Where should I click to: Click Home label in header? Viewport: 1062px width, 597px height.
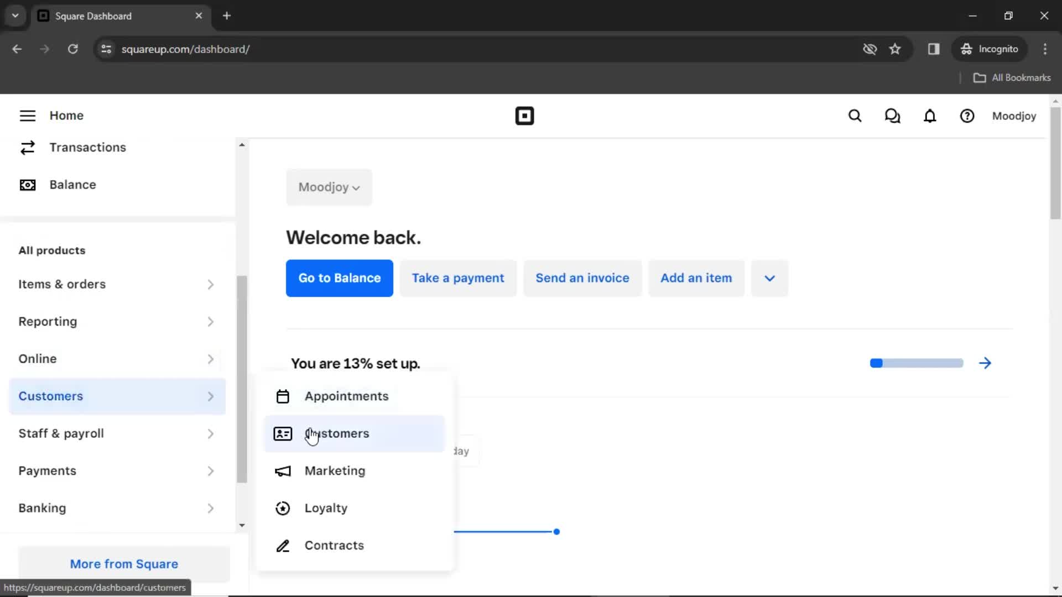click(66, 116)
